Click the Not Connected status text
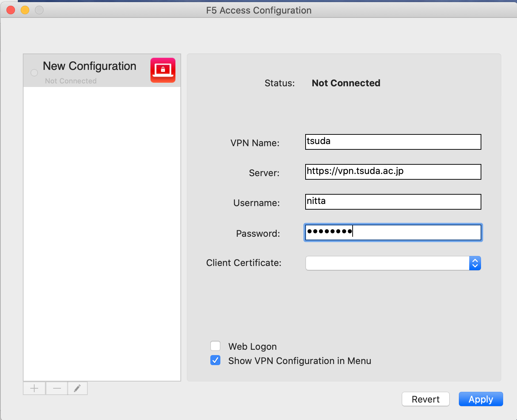This screenshot has height=420, width=517. [x=346, y=83]
